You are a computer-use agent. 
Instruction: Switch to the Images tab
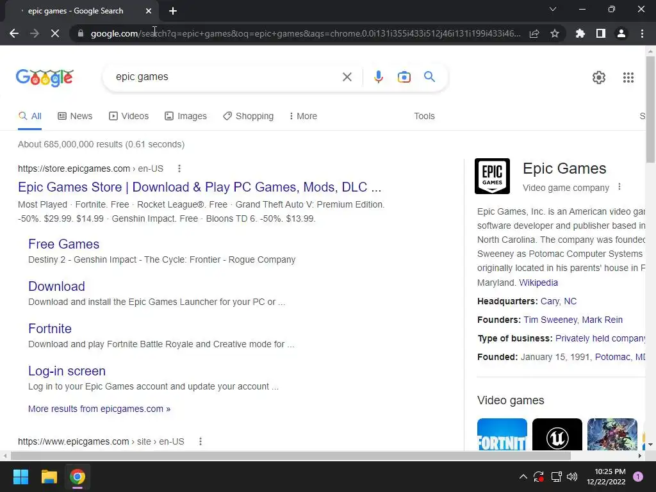185,116
